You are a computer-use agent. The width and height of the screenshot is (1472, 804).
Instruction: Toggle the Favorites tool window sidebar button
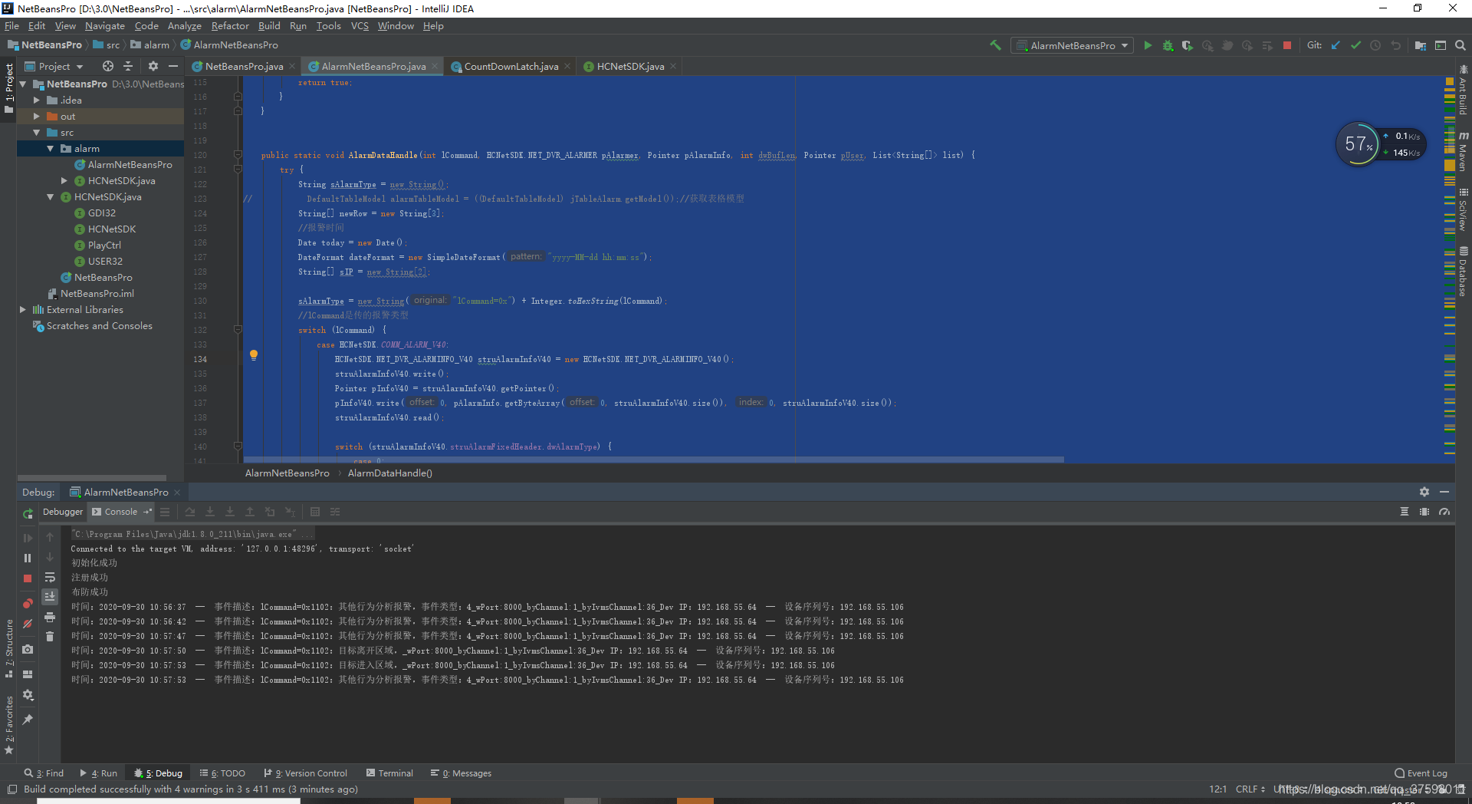click(x=9, y=725)
